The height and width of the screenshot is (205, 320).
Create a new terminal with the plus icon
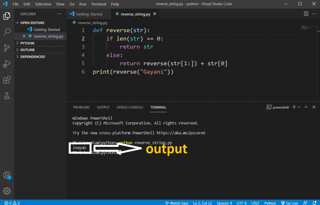[x=294, y=107]
